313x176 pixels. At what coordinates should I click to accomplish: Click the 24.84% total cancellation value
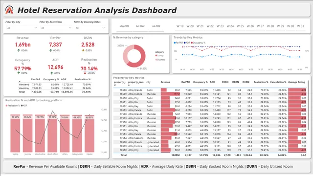pos(282,155)
